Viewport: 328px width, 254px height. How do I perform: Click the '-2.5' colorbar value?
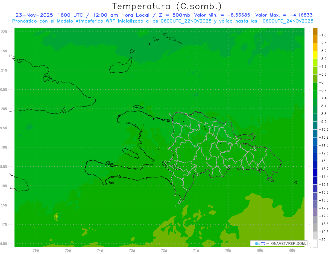[323, 43]
